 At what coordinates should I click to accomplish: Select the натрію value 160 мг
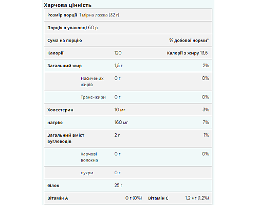coord(121,122)
